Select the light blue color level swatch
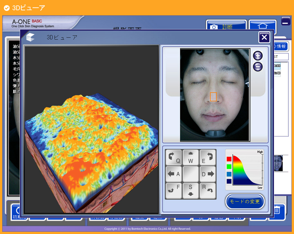The image size is (294, 234). click(229, 174)
